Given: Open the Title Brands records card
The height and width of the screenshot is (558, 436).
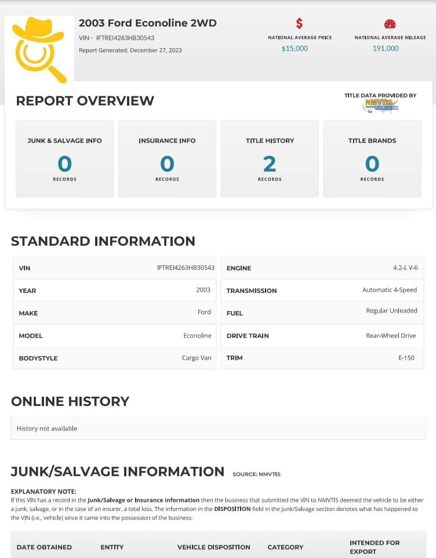Looking at the screenshot, I should pyautogui.click(x=372, y=159).
